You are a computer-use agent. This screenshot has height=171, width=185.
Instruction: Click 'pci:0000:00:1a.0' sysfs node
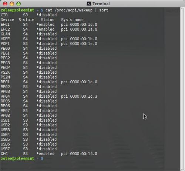[79, 29]
